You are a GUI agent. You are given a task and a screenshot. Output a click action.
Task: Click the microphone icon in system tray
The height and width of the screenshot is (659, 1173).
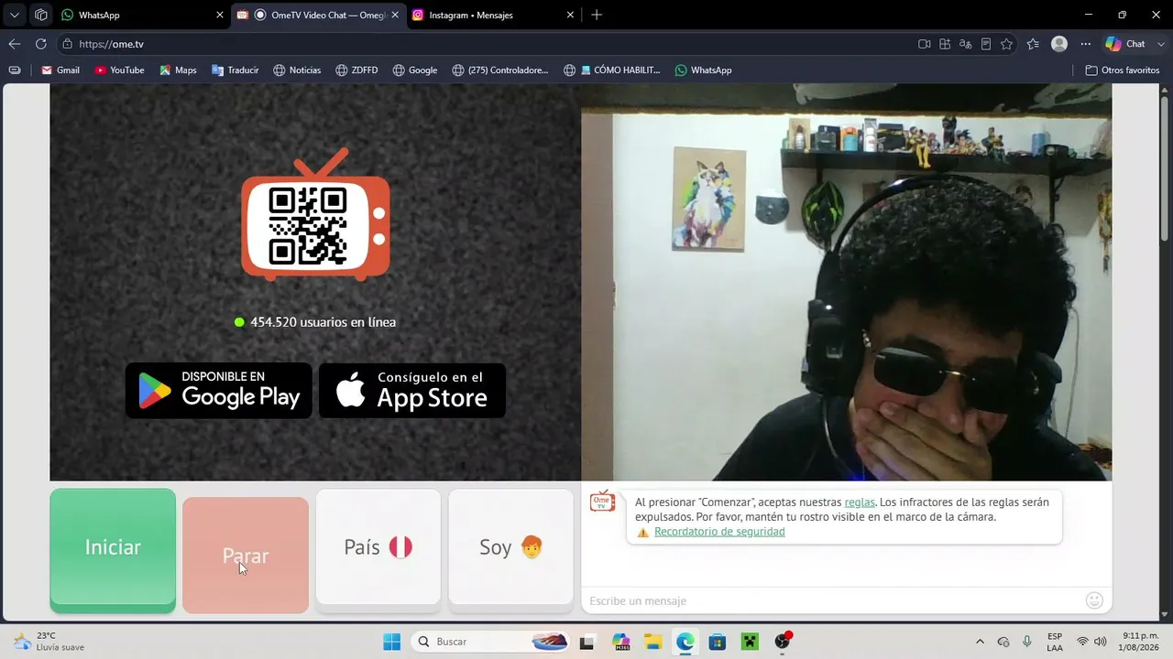click(1027, 642)
